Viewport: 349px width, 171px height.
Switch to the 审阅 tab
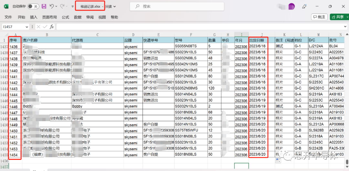[90, 17]
